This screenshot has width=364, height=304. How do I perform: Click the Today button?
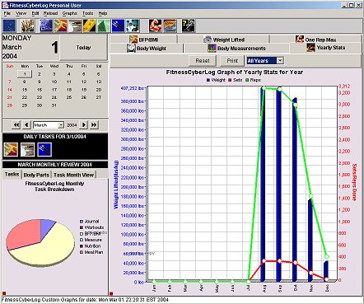coord(83,48)
